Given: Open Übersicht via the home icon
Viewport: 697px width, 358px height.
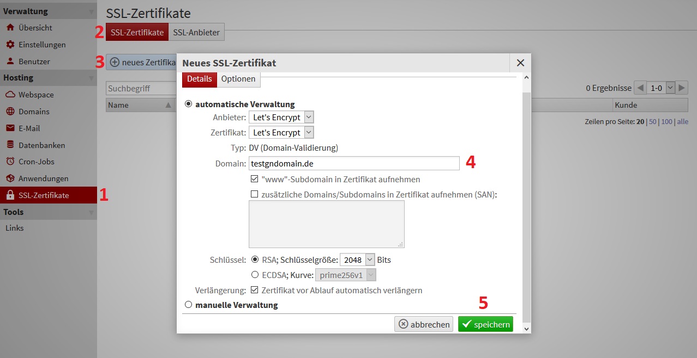Looking at the screenshot, I should pos(10,28).
